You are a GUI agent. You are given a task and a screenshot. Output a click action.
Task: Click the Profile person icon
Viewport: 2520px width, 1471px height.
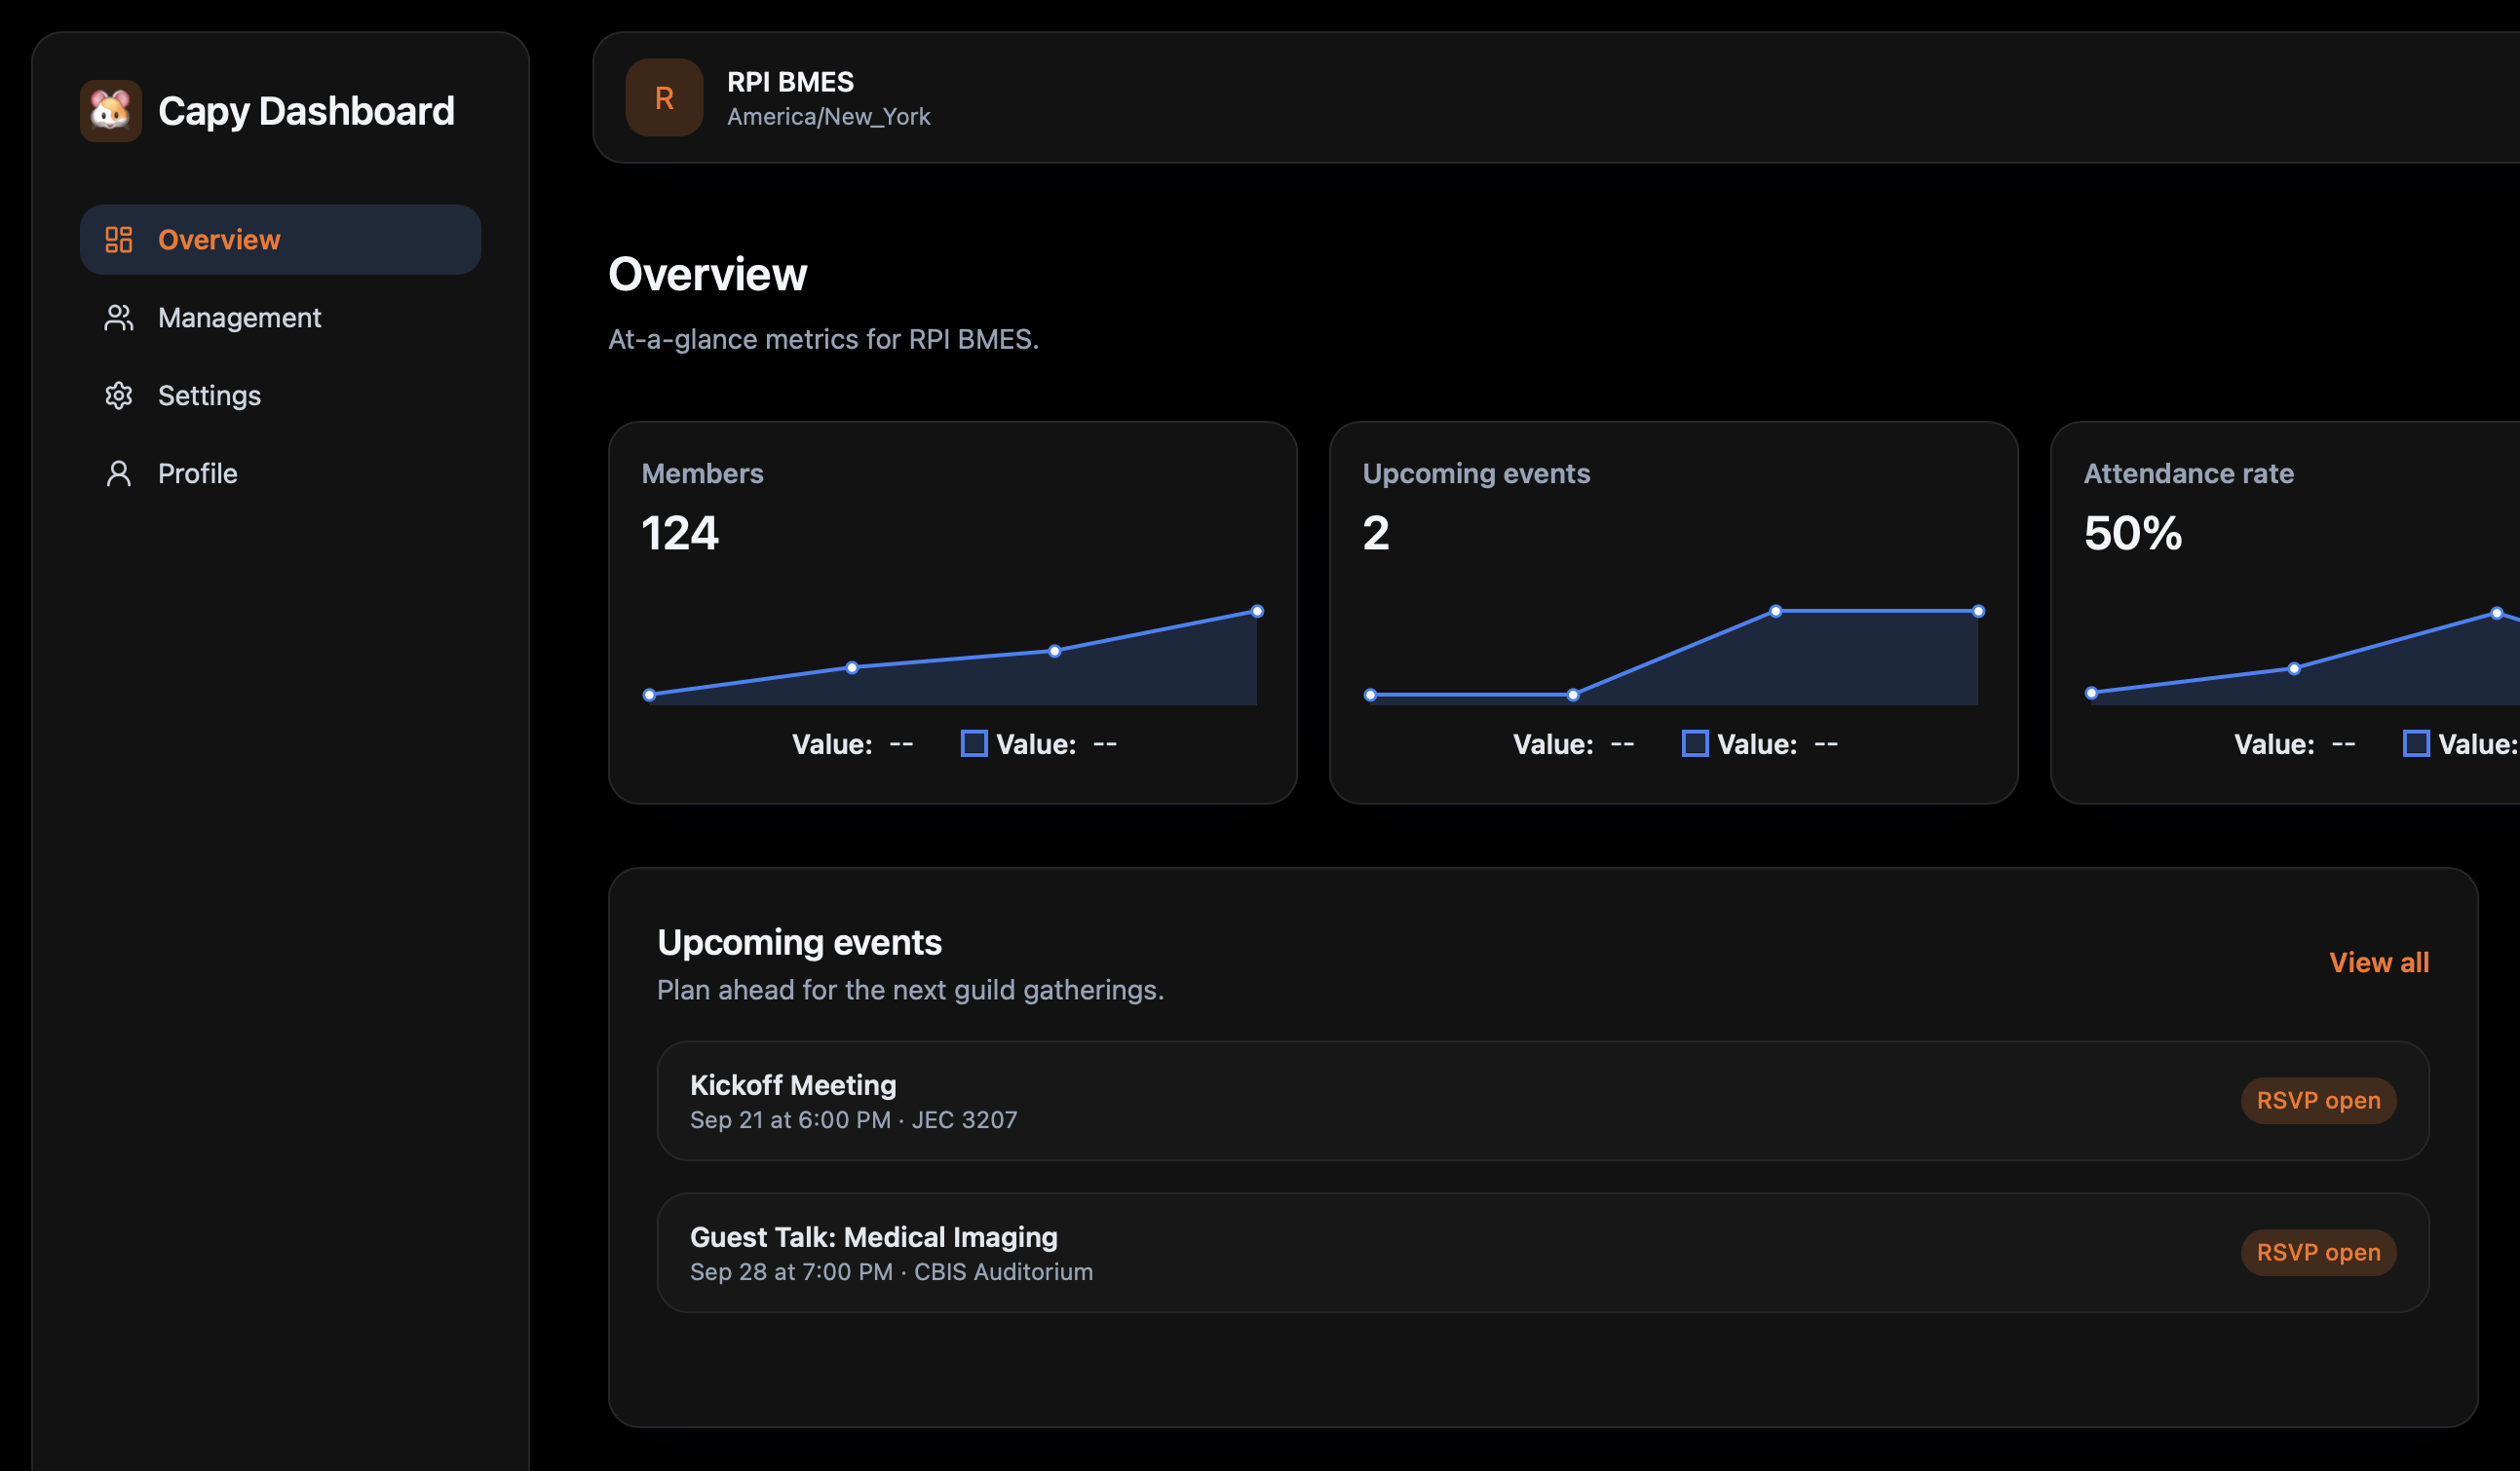click(x=119, y=473)
